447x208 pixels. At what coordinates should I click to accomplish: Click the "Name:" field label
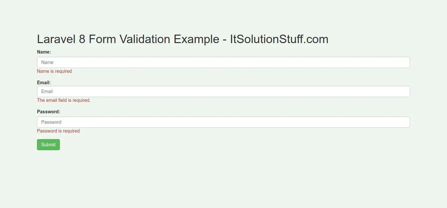coord(44,52)
